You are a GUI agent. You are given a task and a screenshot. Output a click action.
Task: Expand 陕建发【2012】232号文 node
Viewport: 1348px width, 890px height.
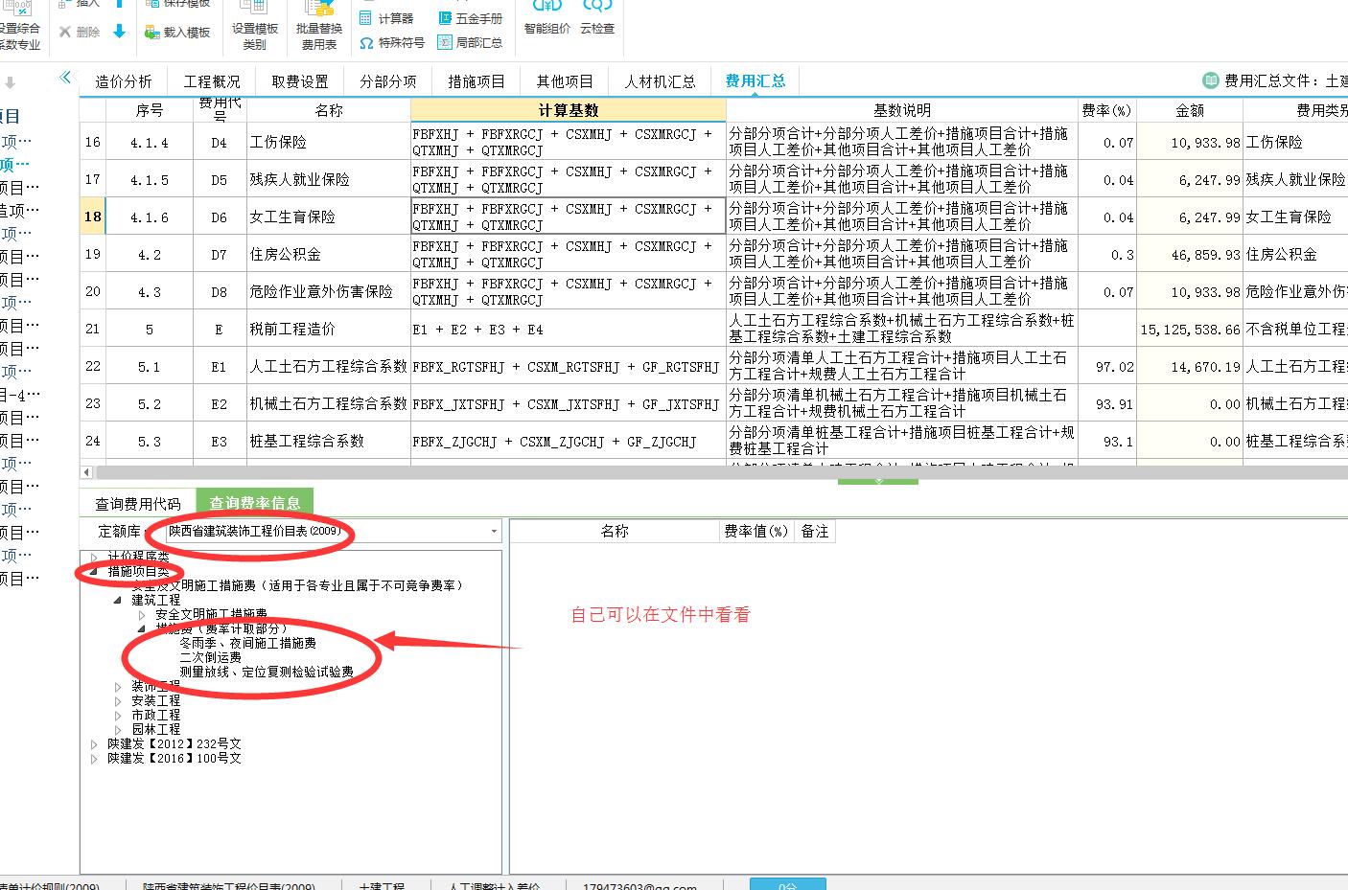click(94, 743)
